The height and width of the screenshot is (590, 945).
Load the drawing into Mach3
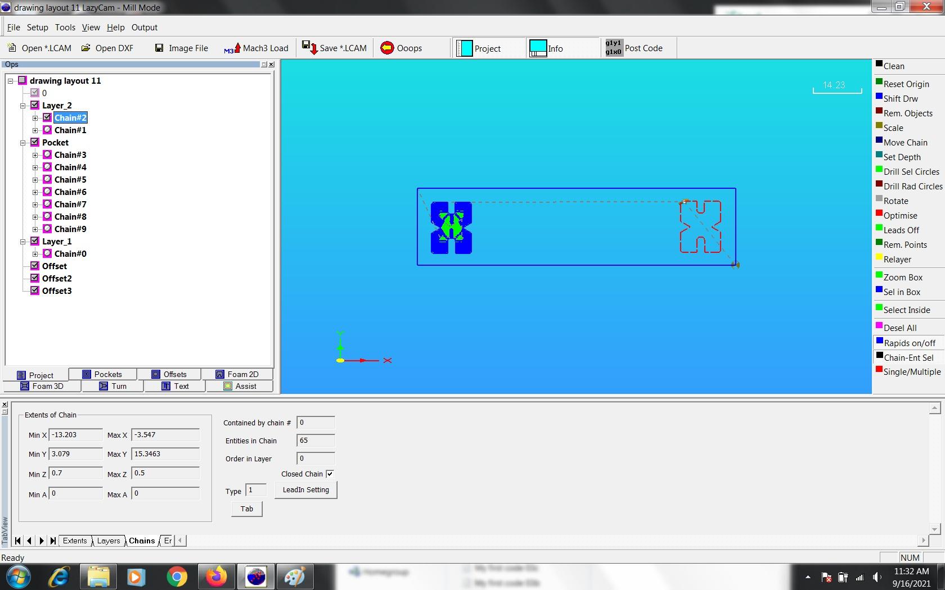point(256,48)
